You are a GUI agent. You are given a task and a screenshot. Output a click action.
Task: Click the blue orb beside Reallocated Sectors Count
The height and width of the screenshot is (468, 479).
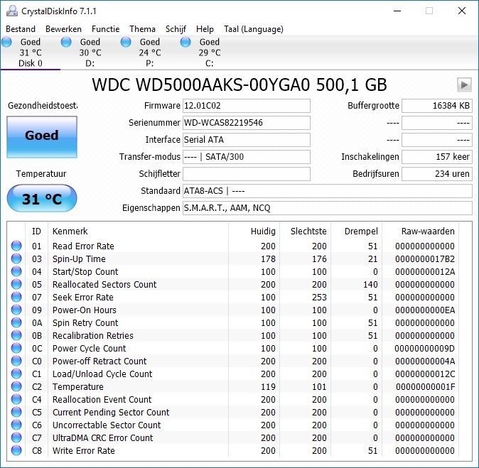point(16,284)
